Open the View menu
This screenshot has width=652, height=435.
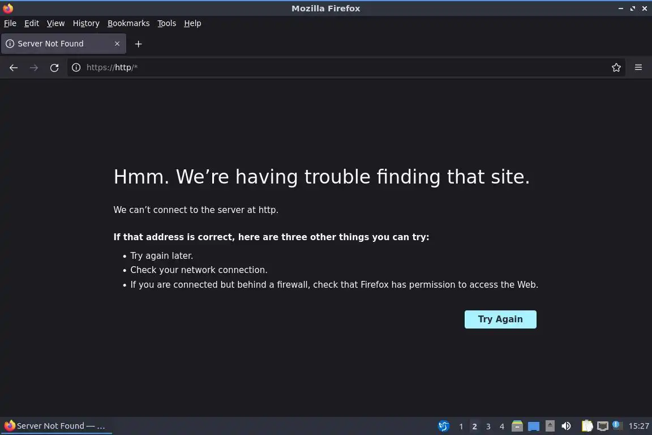click(x=55, y=23)
